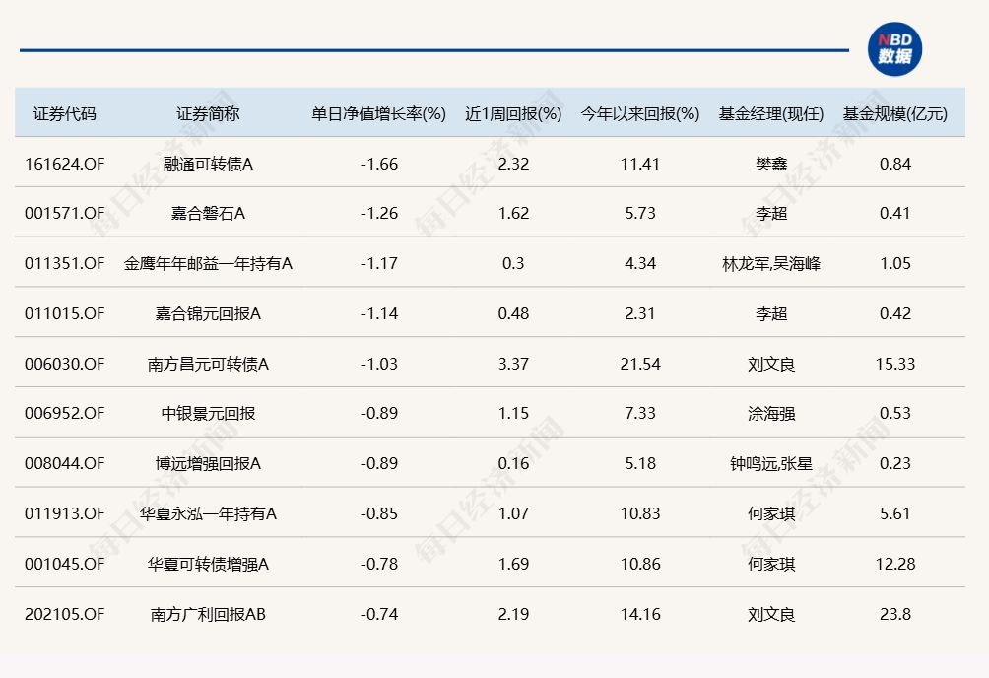Click daily growth value -0.78
989x678 pixels.
378,563
